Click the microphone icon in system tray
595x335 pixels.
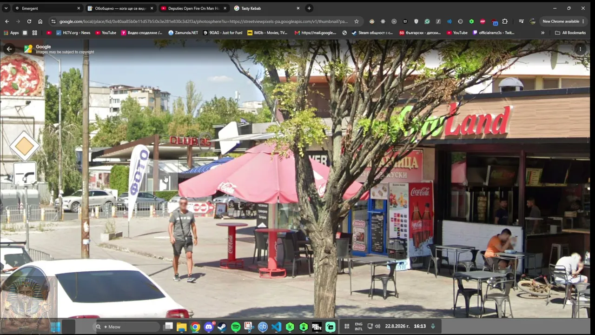433,326
